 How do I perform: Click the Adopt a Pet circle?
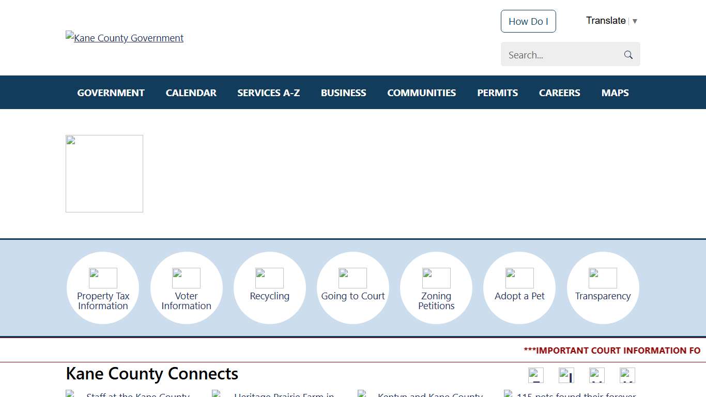coord(519,288)
